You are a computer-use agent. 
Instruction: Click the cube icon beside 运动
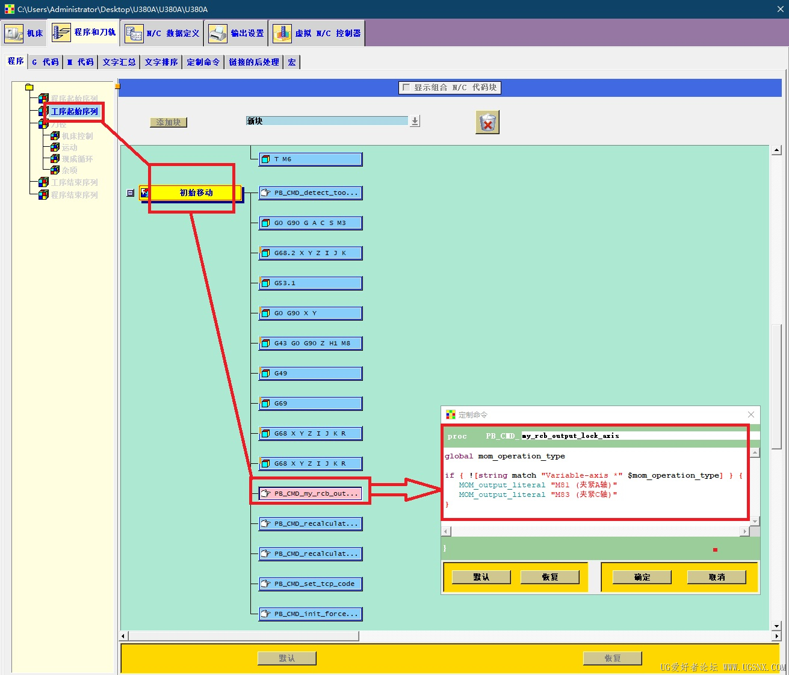coord(55,147)
